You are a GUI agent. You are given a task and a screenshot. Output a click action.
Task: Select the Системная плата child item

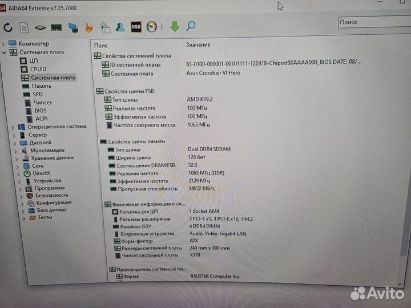point(53,78)
